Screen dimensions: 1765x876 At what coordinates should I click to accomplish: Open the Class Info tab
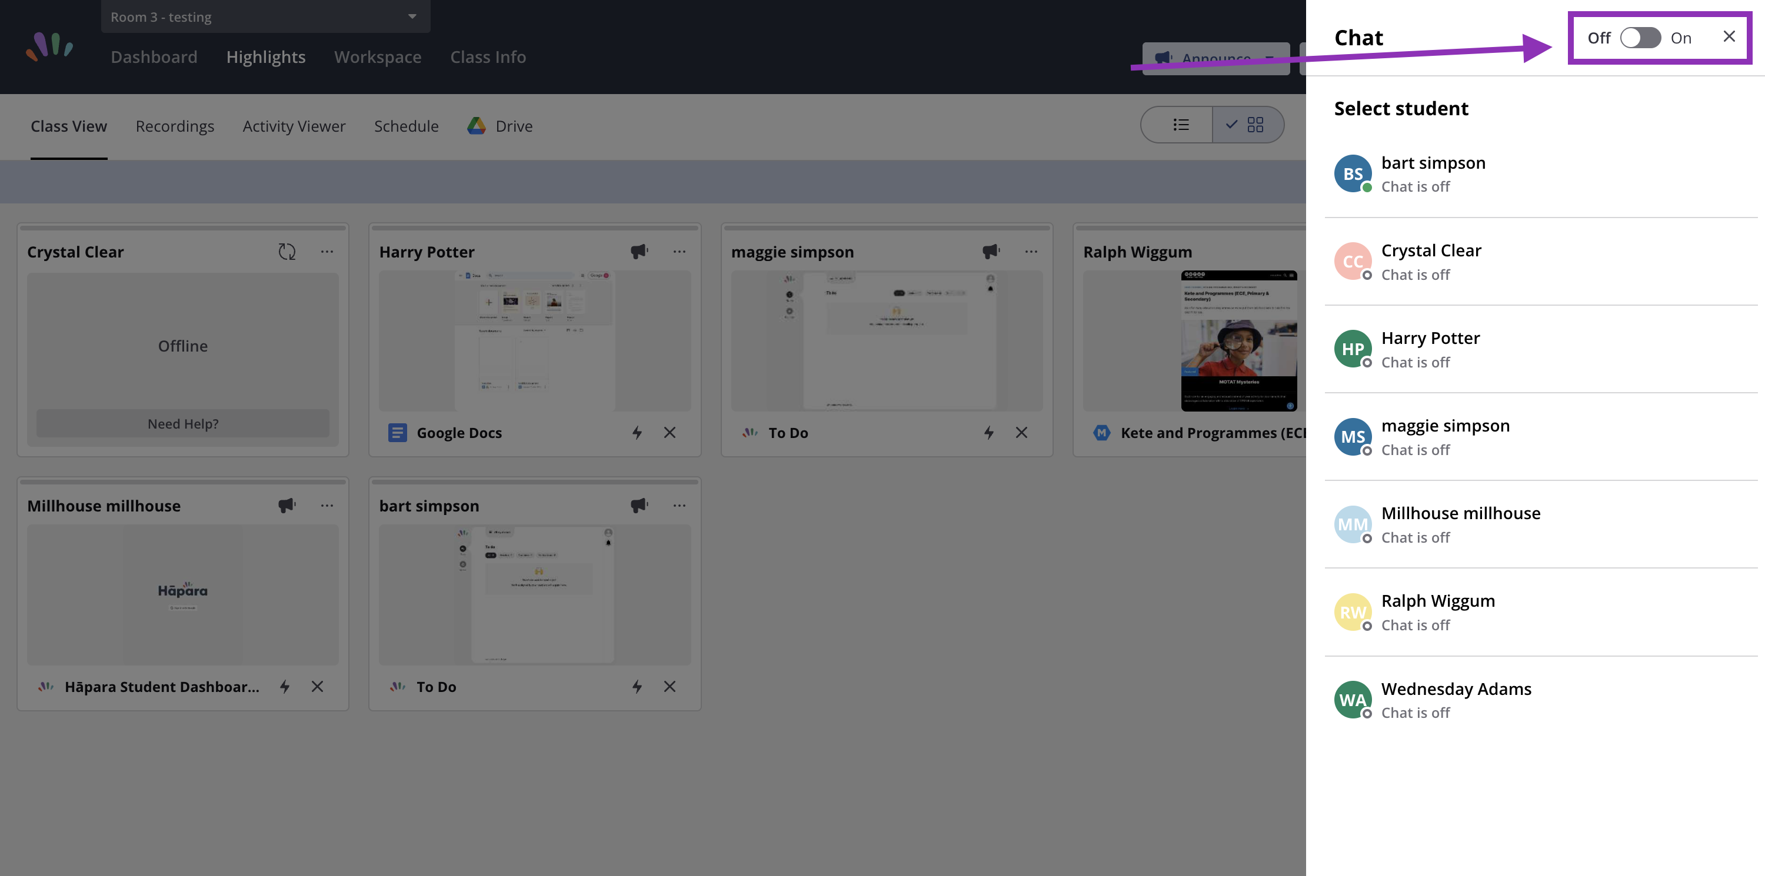pyautogui.click(x=488, y=57)
